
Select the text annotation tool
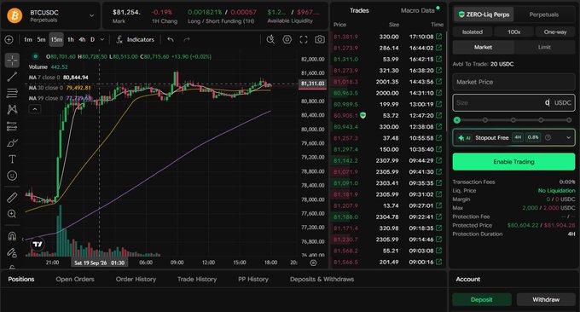pyautogui.click(x=12, y=159)
